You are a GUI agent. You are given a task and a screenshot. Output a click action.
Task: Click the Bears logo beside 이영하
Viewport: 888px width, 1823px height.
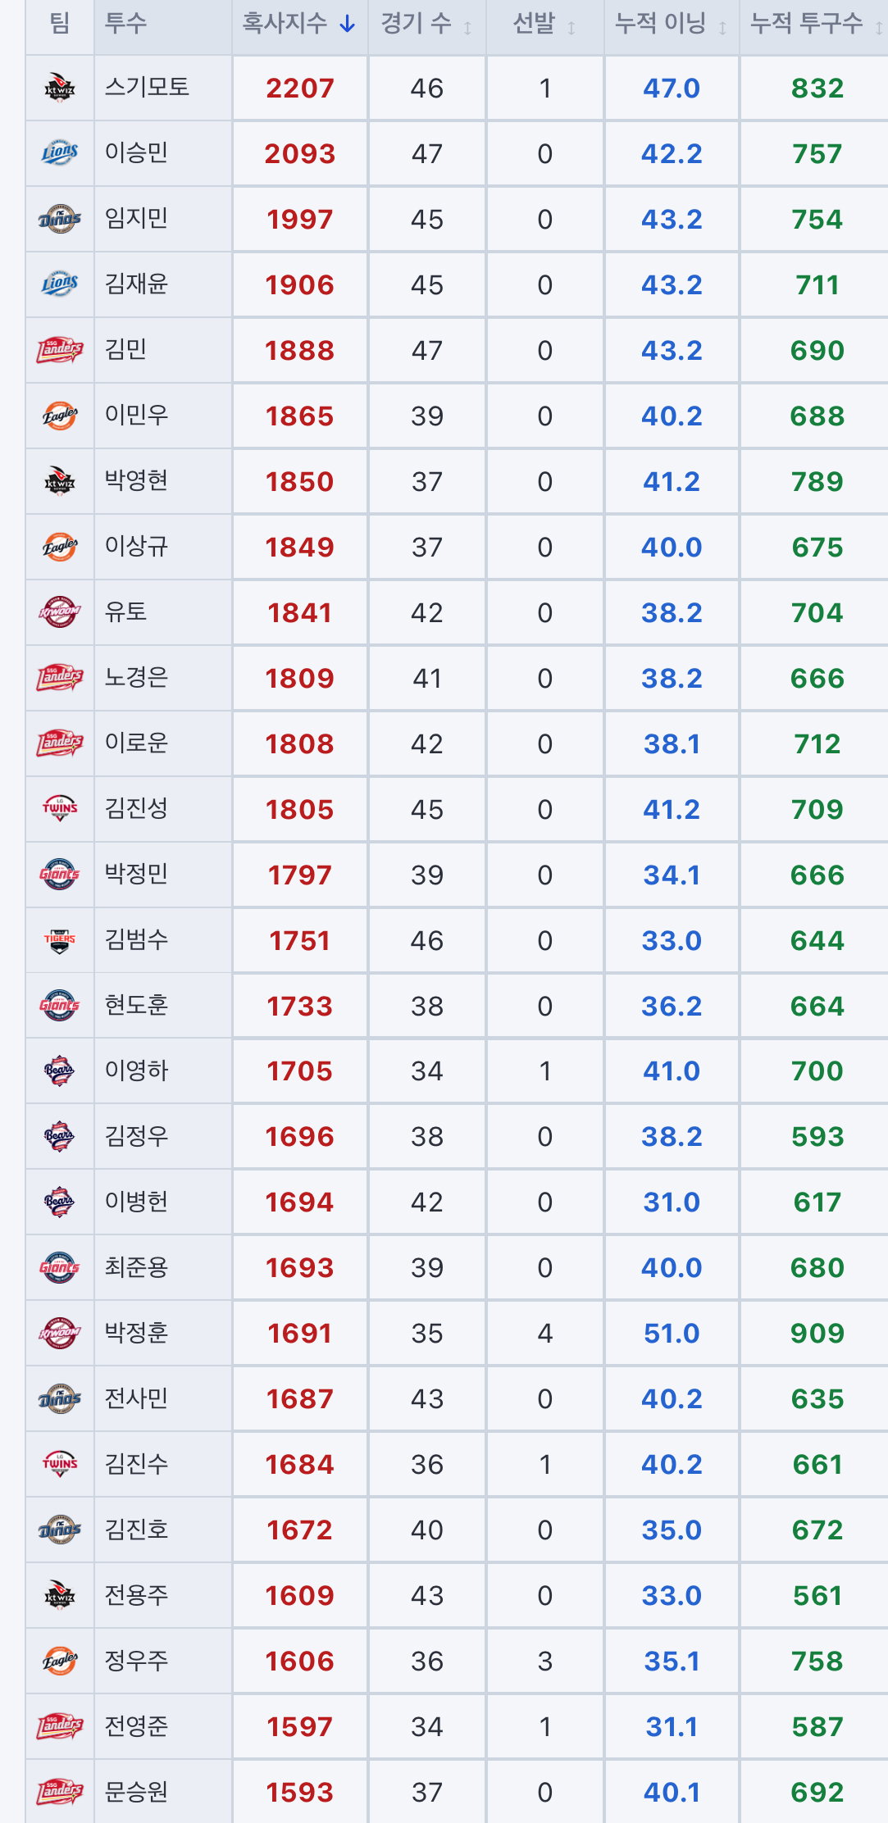point(60,1071)
